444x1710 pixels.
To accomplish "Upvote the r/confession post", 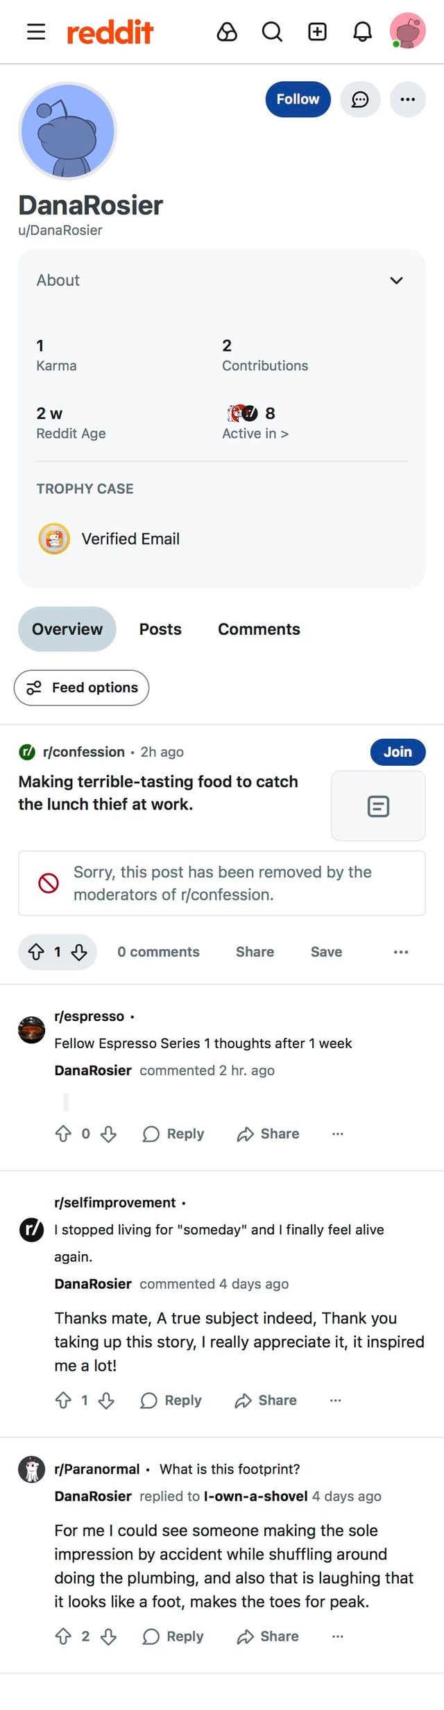I will [x=36, y=952].
